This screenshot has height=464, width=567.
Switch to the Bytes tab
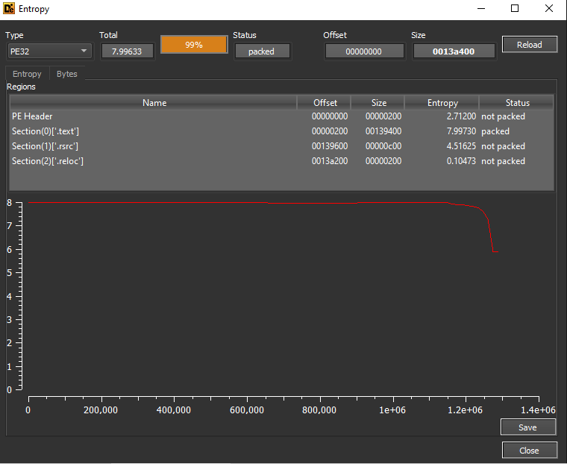click(x=67, y=74)
